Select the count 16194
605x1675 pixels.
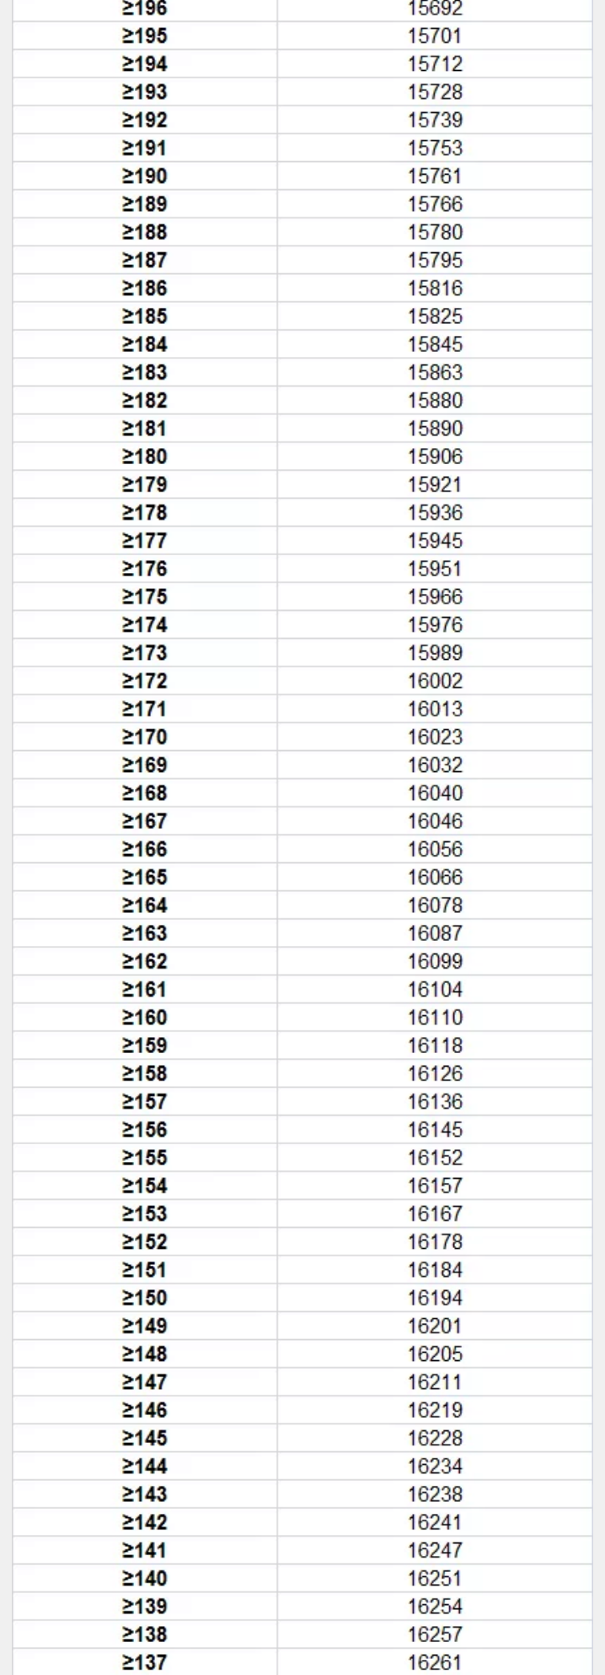(435, 1297)
